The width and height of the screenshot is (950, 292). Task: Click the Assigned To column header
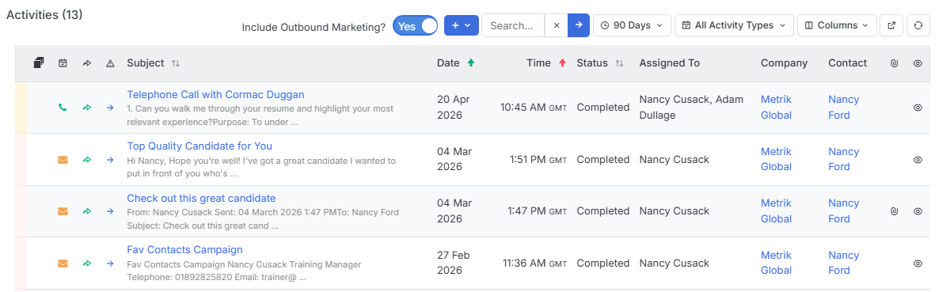(x=670, y=63)
